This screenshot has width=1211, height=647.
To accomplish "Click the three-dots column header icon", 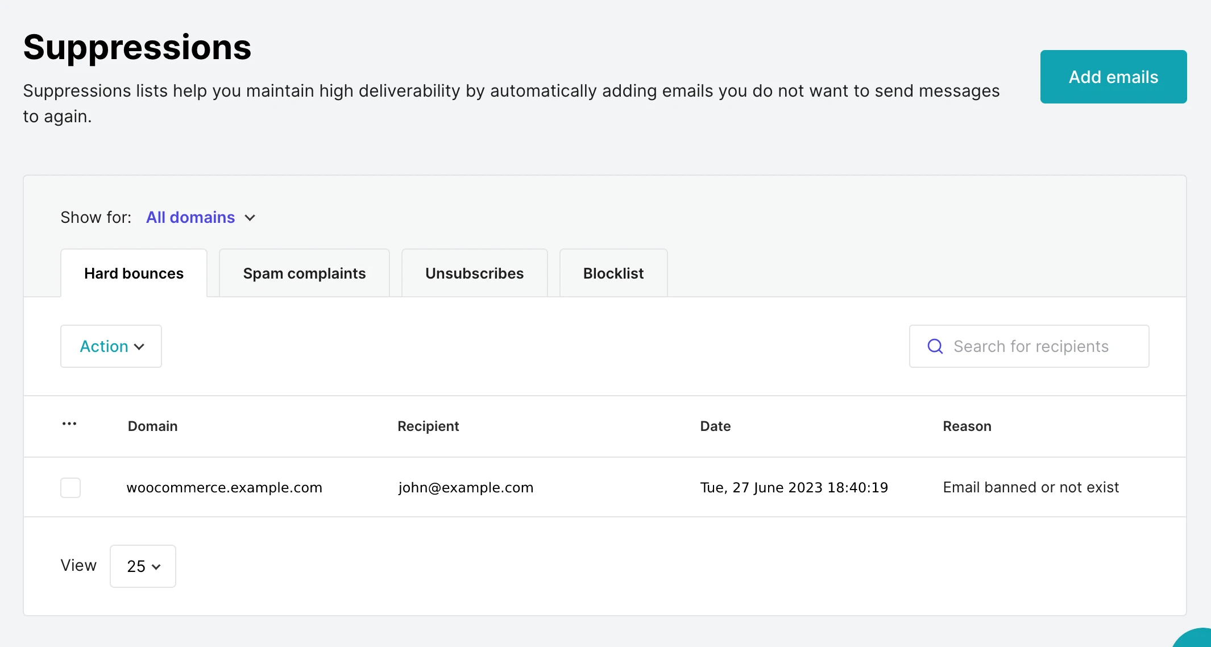I will coord(69,424).
